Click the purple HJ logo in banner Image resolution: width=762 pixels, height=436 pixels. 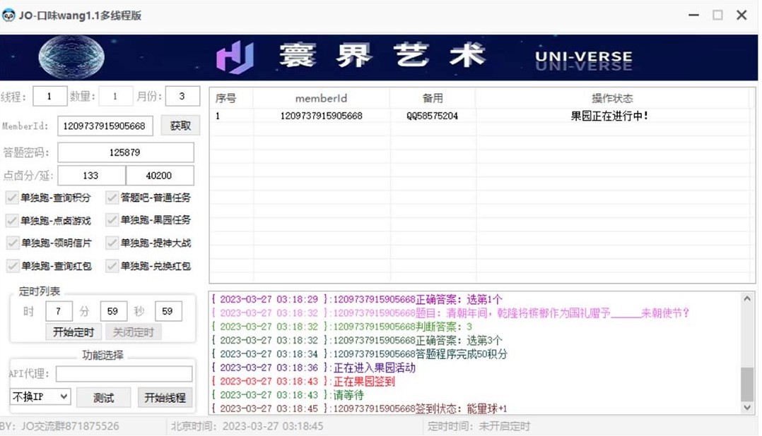[x=235, y=57]
